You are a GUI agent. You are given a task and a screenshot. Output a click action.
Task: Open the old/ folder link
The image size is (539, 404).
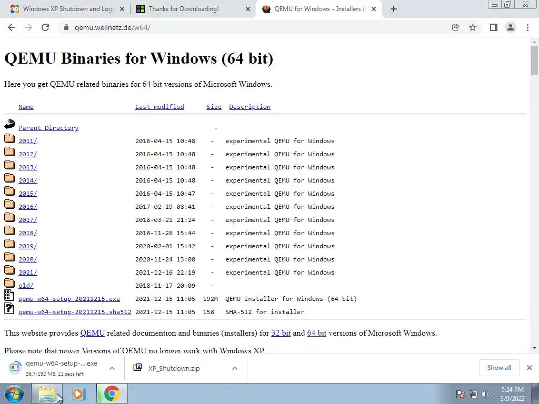(x=26, y=286)
